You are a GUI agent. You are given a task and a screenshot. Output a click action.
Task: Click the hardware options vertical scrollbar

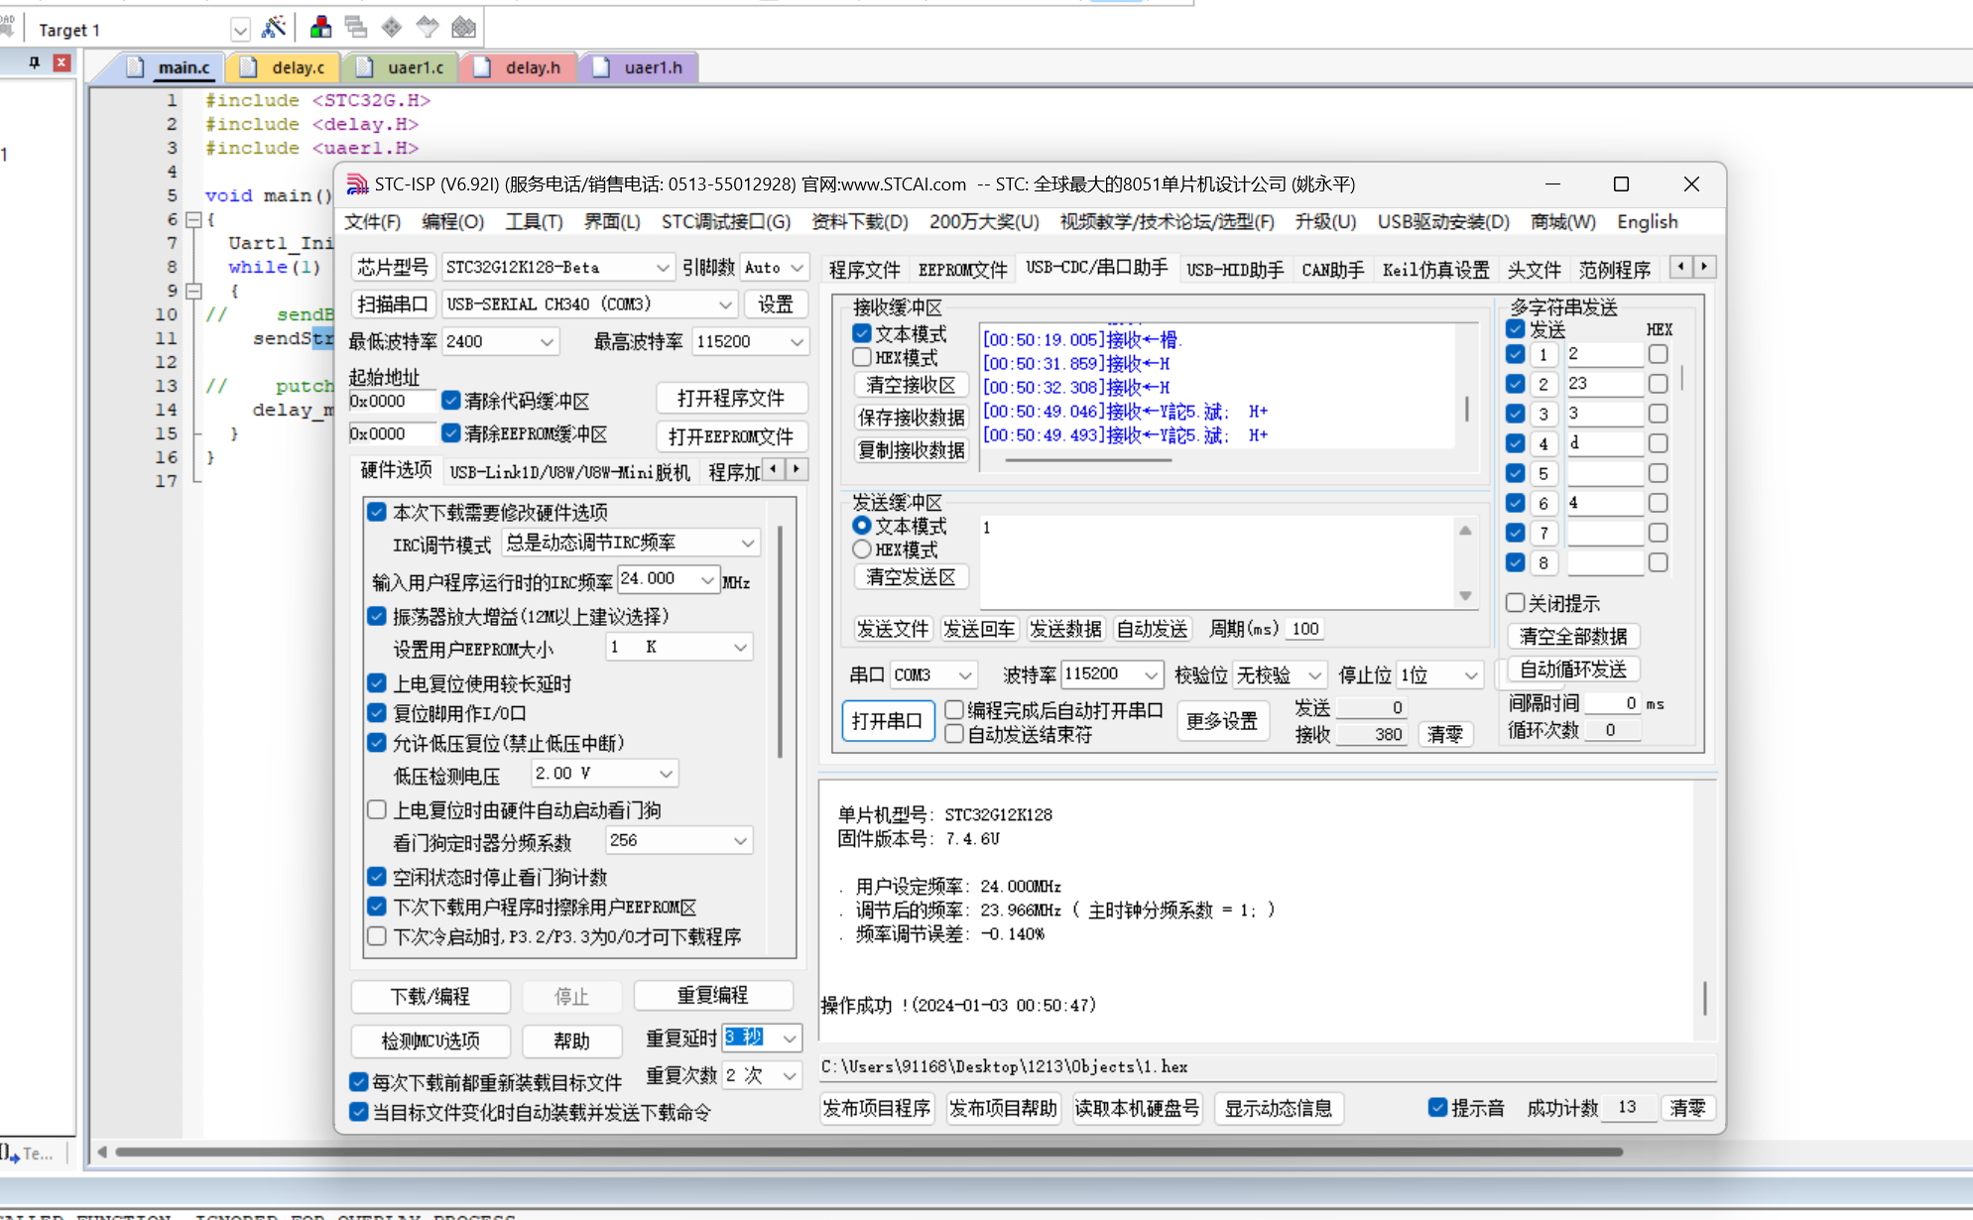(781, 643)
